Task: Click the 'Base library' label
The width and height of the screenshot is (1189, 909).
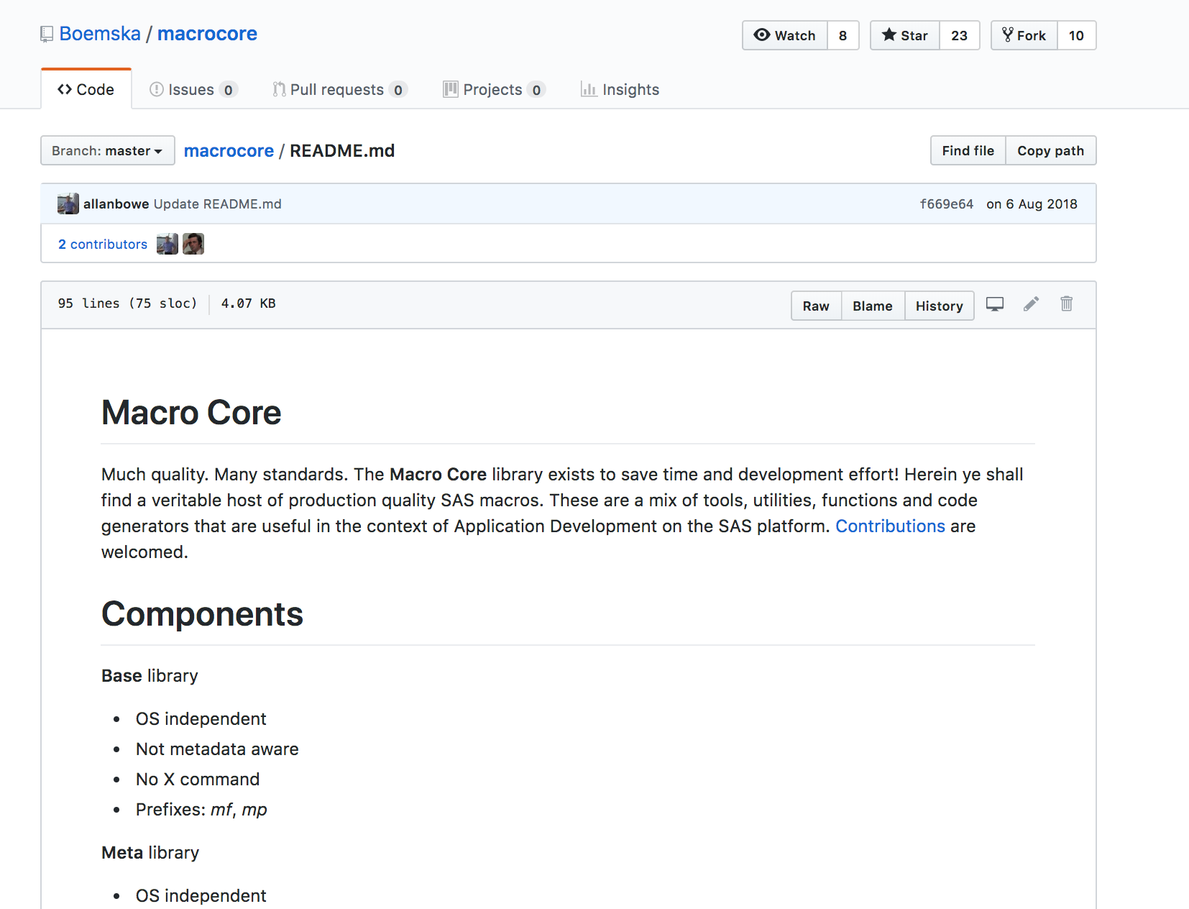Action: coord(150,675)
